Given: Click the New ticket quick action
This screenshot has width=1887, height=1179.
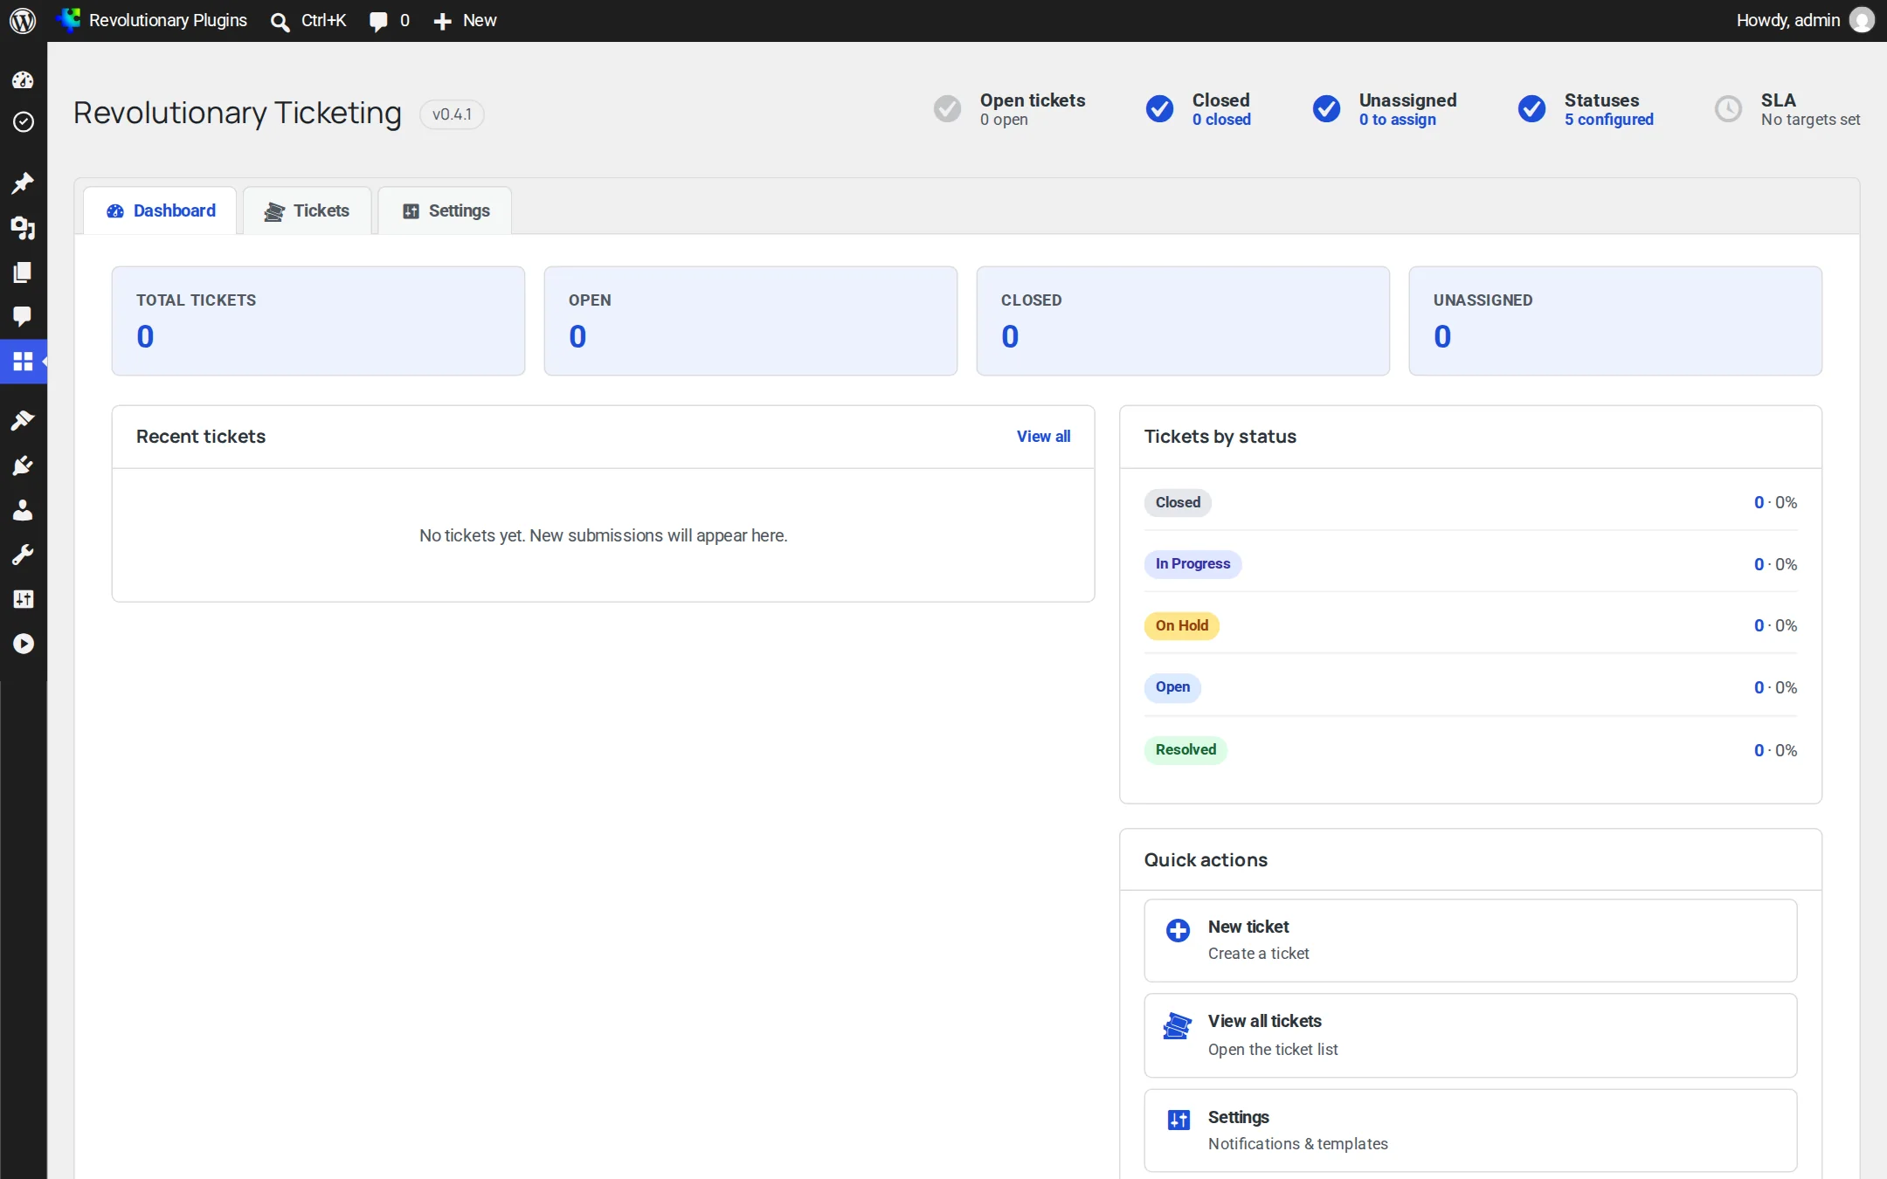Looking at the screenshot, I should pyautogui.click(x=1470, y=941).
